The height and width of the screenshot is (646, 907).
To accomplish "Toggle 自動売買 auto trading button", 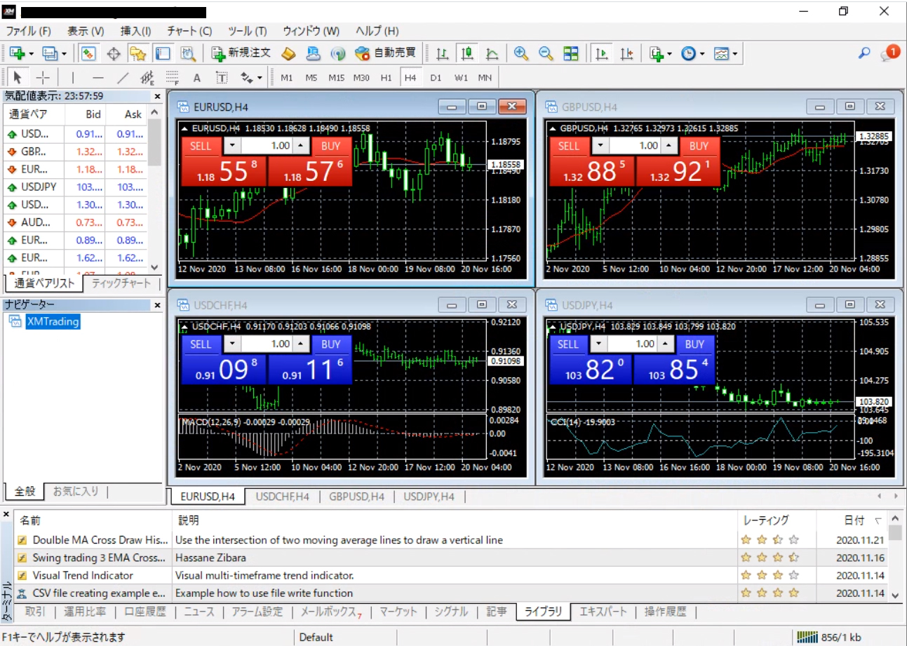I will coord(385,53).
